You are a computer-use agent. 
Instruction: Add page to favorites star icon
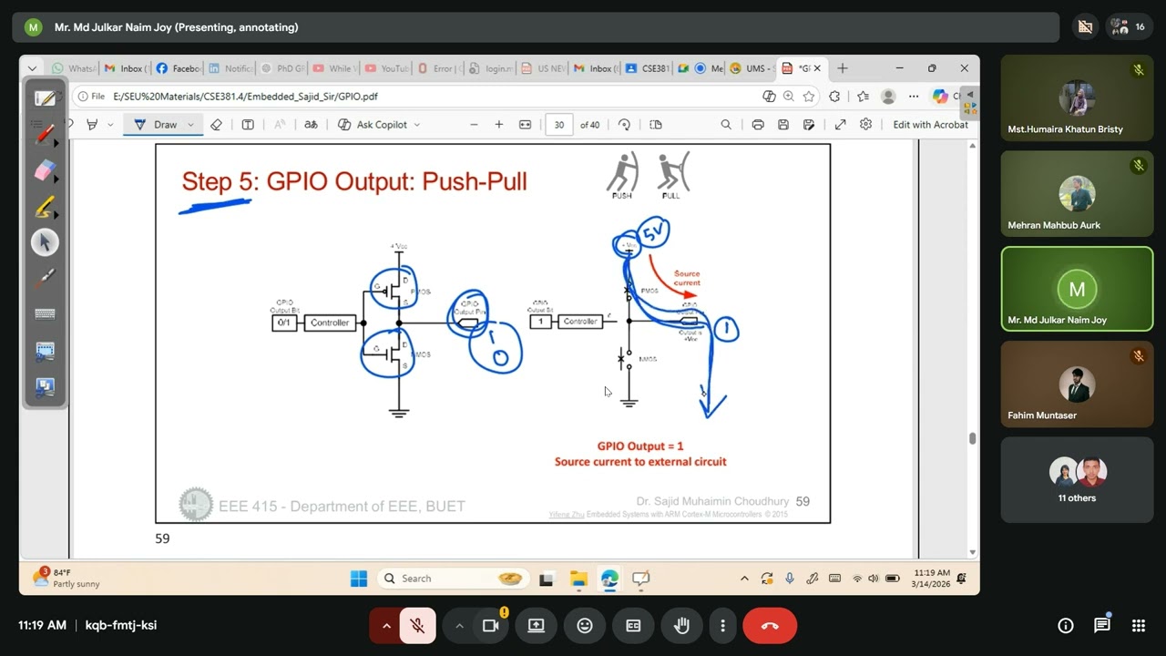pos(809,96)
